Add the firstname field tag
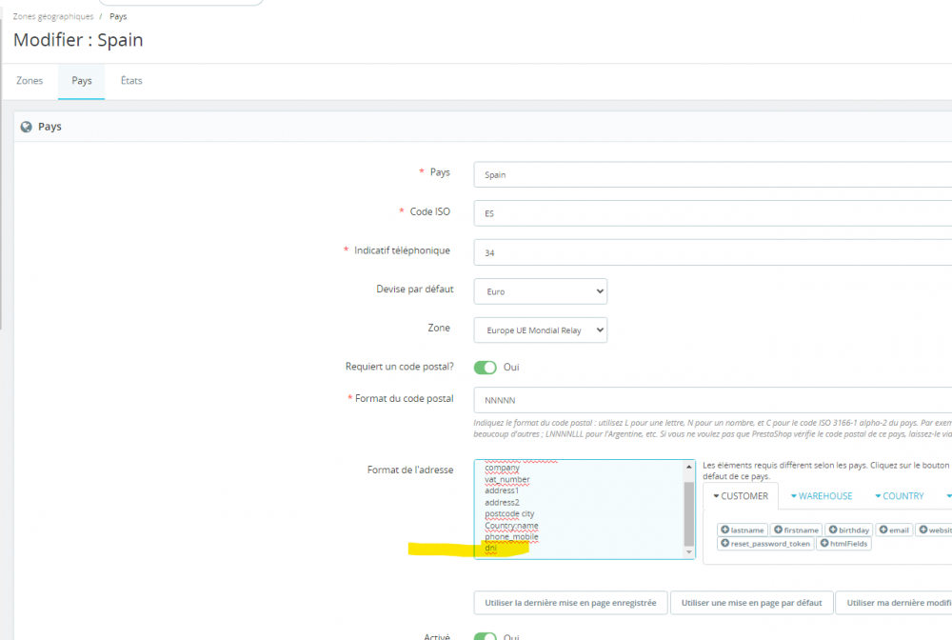Image resolution: width=952 pixels, height=640 pixels. (x=796, y=530)
